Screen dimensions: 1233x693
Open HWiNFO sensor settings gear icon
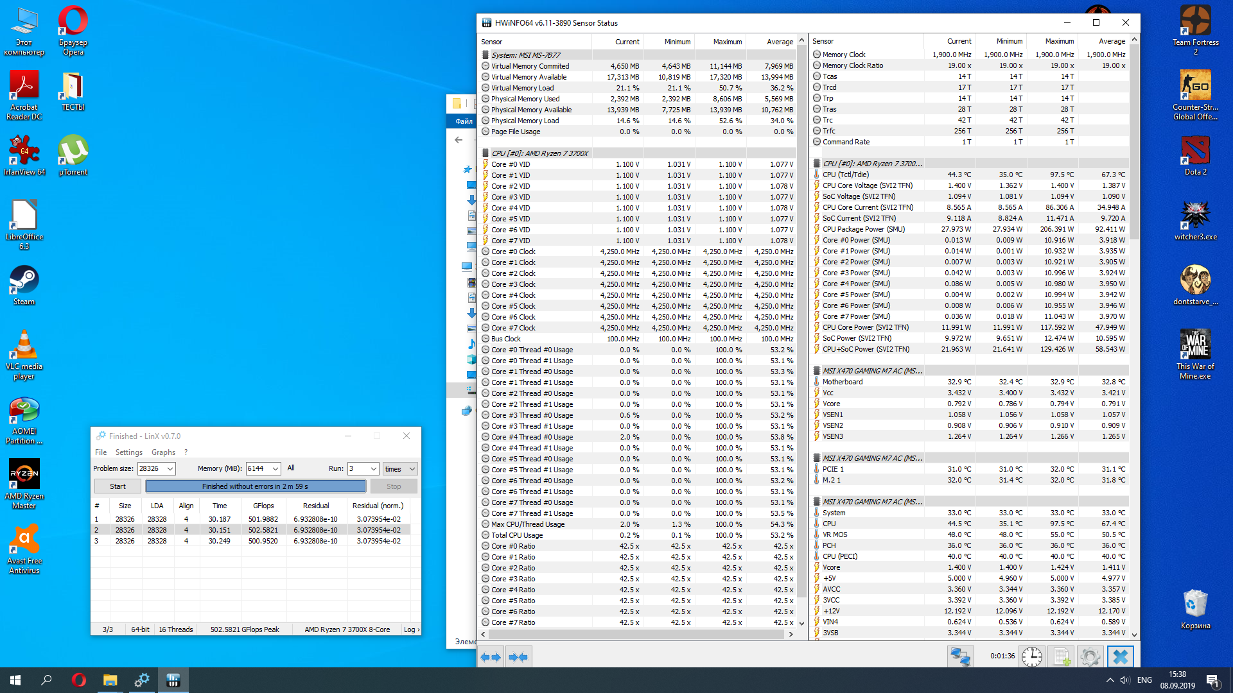click(x=1090, y=656)
